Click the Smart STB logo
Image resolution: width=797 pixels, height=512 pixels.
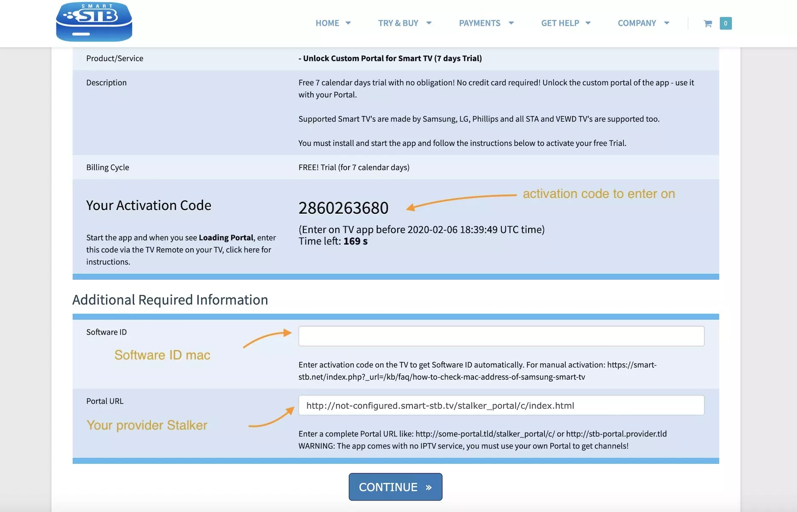(94, 22)
